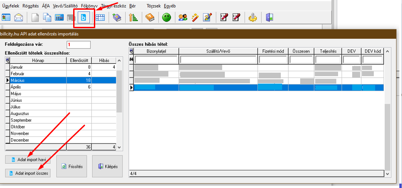Click the Kilépés exit button
Image resolution: width=402 pixels, height=188 pixels.
pos(107,167)
